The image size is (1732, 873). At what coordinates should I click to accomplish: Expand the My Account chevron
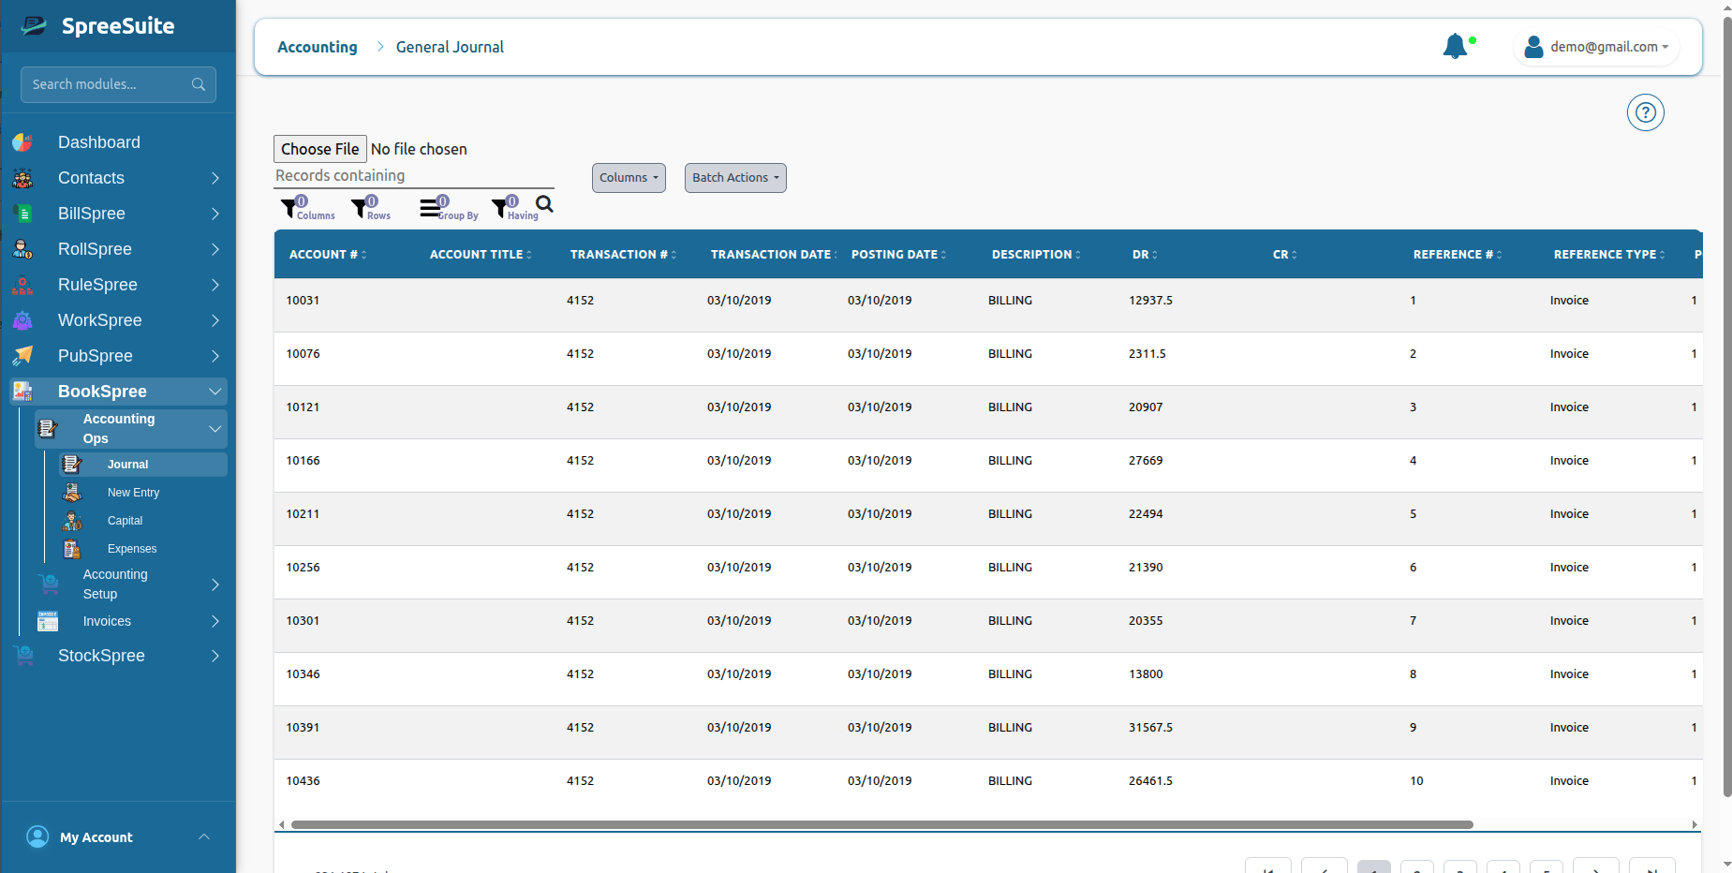204,836
